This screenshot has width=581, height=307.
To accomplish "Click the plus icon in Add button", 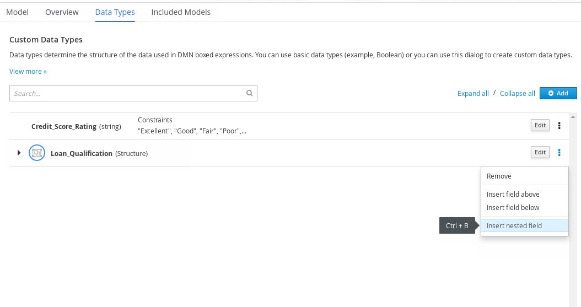I will click(x=550, y=94).
